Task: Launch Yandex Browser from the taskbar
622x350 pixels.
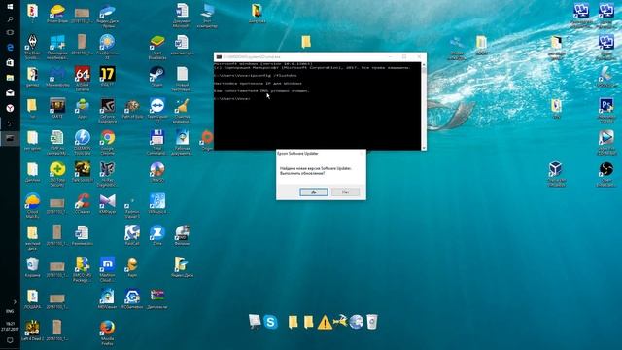Action: 10,108
